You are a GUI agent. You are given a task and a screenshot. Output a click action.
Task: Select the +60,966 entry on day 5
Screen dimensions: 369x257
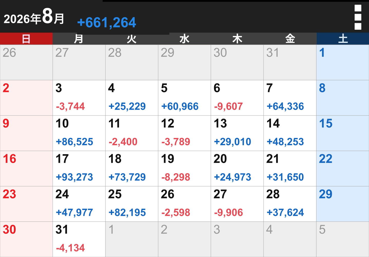pos(180,106)
